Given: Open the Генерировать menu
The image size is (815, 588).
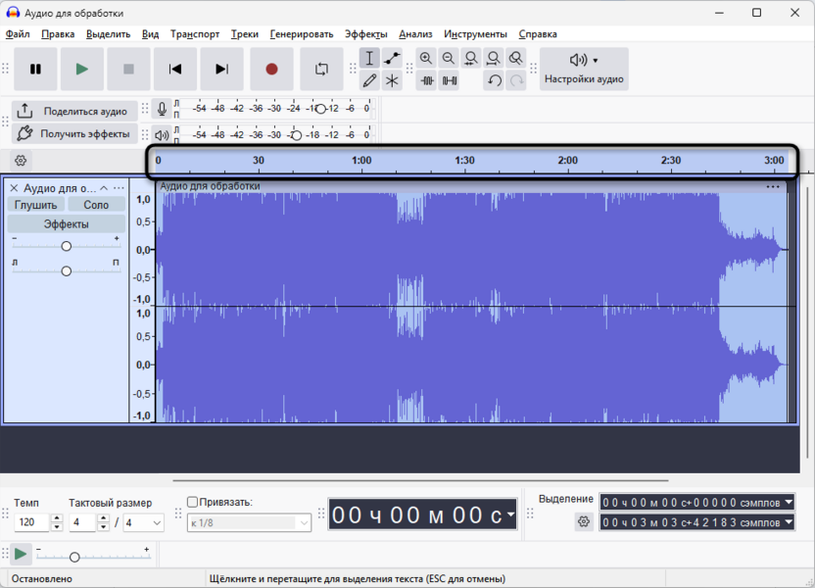Looking at the screenshot, I should pyautogui.click(x=302, y=33).
